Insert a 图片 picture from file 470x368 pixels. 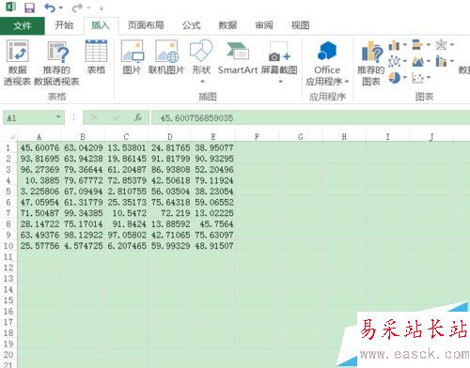click(x=132, y=57)
